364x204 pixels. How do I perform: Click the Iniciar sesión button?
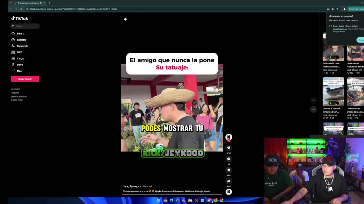(25, 79)
